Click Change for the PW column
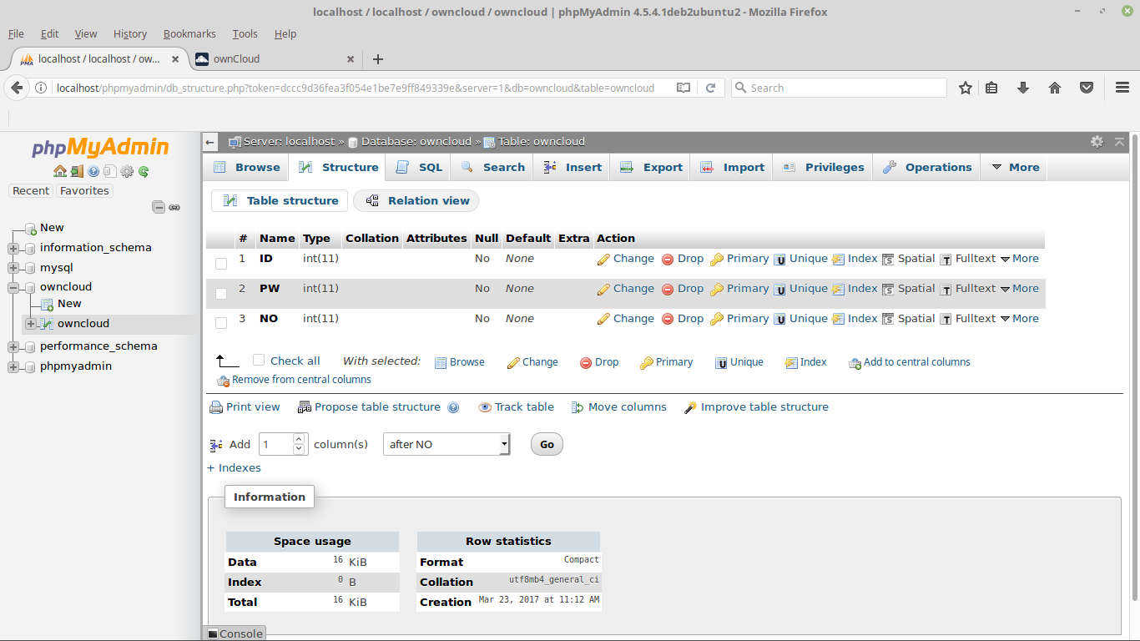 pos(626,289)
